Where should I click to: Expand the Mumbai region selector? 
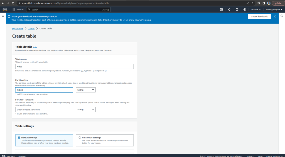pyautogui.click(x=256, y=9)
